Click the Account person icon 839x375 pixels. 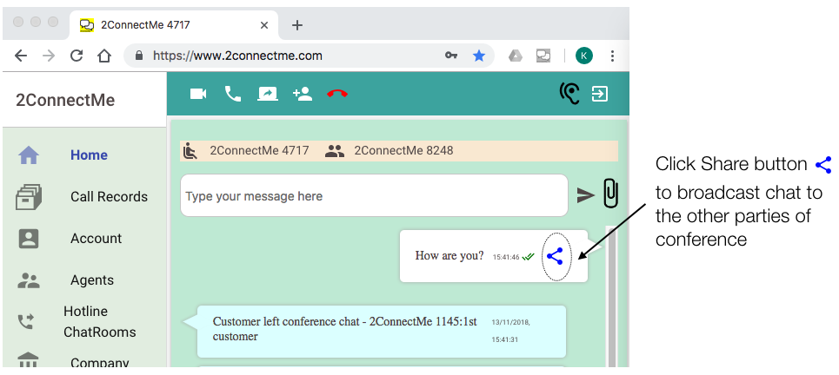coord(29,238)
